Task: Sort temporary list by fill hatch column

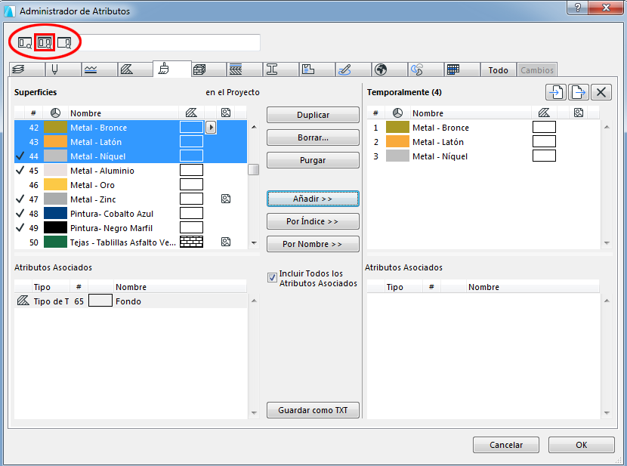Action: (544, 113)
